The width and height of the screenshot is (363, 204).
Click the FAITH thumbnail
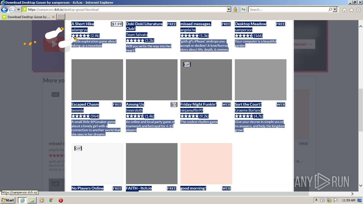152,163
